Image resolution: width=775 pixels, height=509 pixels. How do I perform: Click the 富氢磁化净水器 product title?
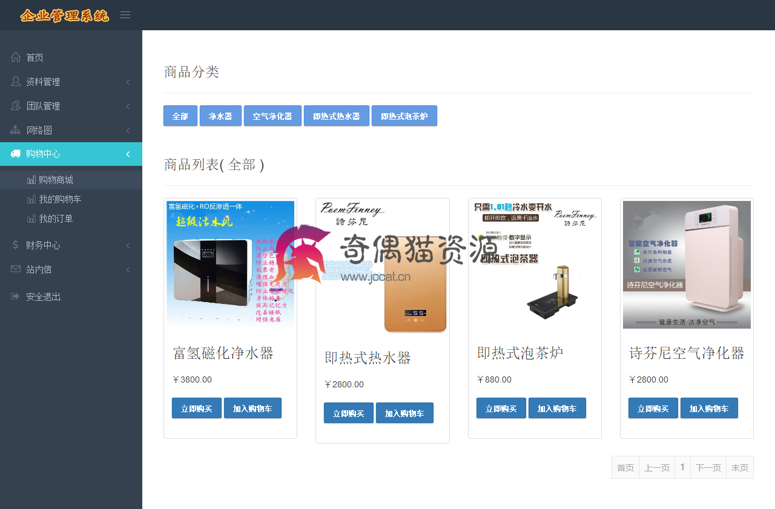point(223,353)
